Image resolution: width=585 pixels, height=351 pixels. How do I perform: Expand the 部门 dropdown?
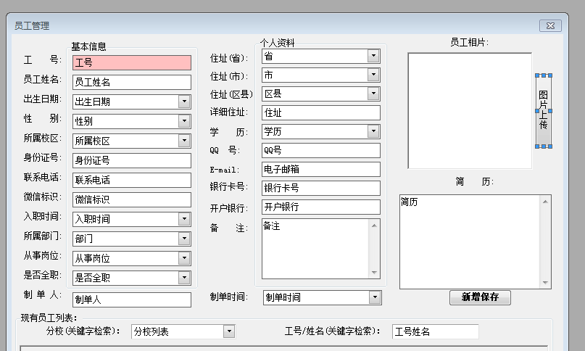(x=184, y=239)
